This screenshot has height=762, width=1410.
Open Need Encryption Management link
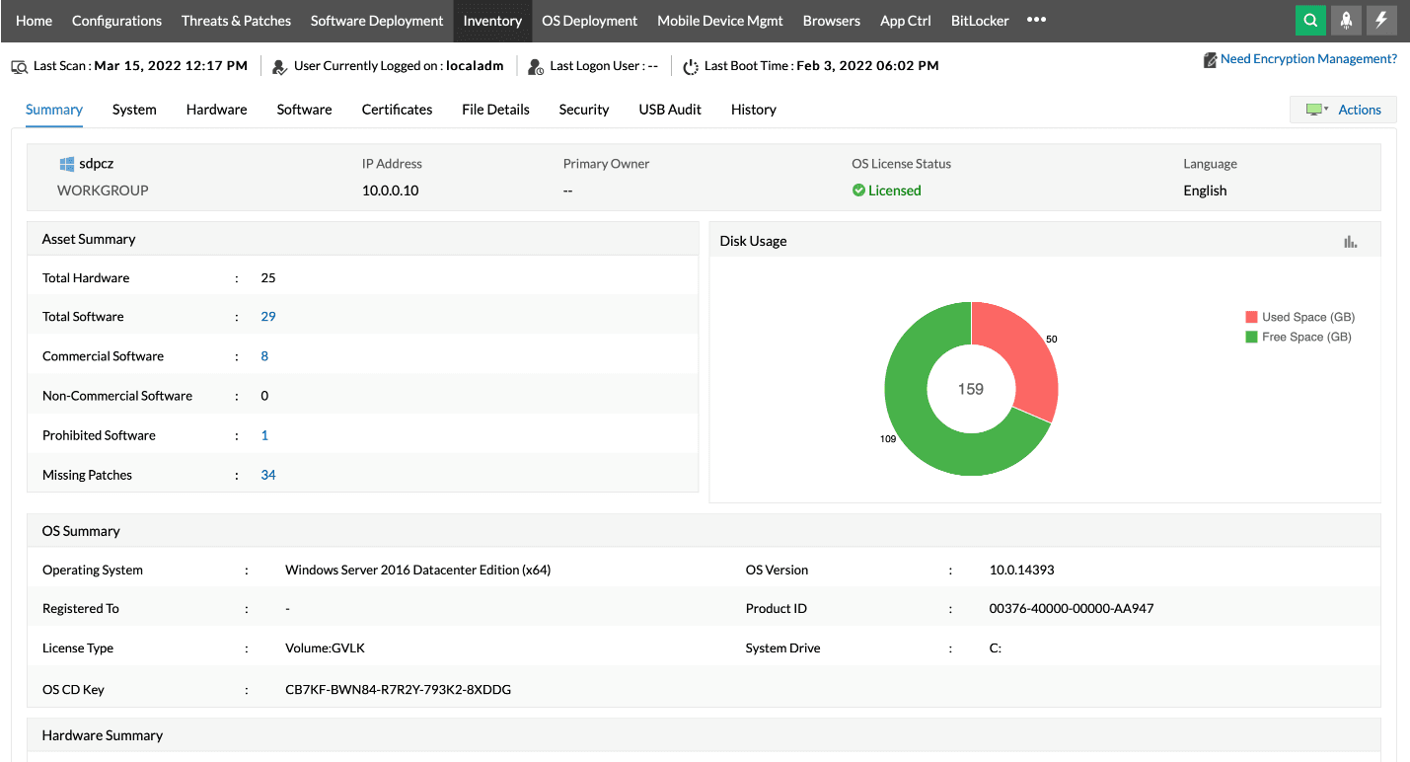pyautogui.click(x=1308, y=59)
